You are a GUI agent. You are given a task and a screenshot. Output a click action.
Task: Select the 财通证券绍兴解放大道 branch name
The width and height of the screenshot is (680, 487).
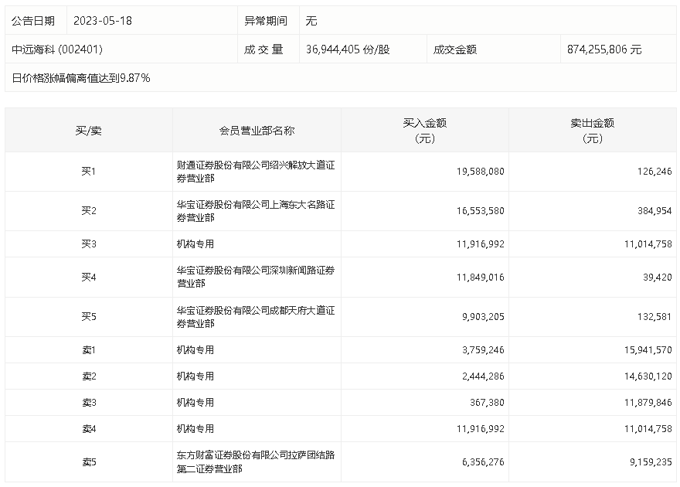[x=256, y=172]
